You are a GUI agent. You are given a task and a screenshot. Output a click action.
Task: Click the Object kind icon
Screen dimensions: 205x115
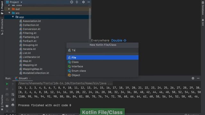(69, 75)
